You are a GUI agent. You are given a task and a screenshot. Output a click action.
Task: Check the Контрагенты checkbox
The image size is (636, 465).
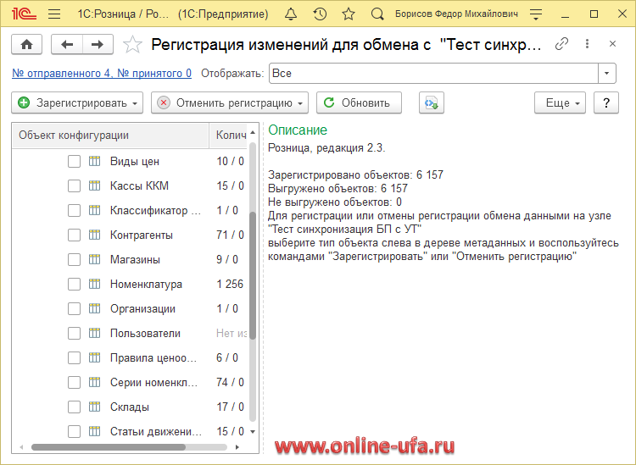click(74, 235)
